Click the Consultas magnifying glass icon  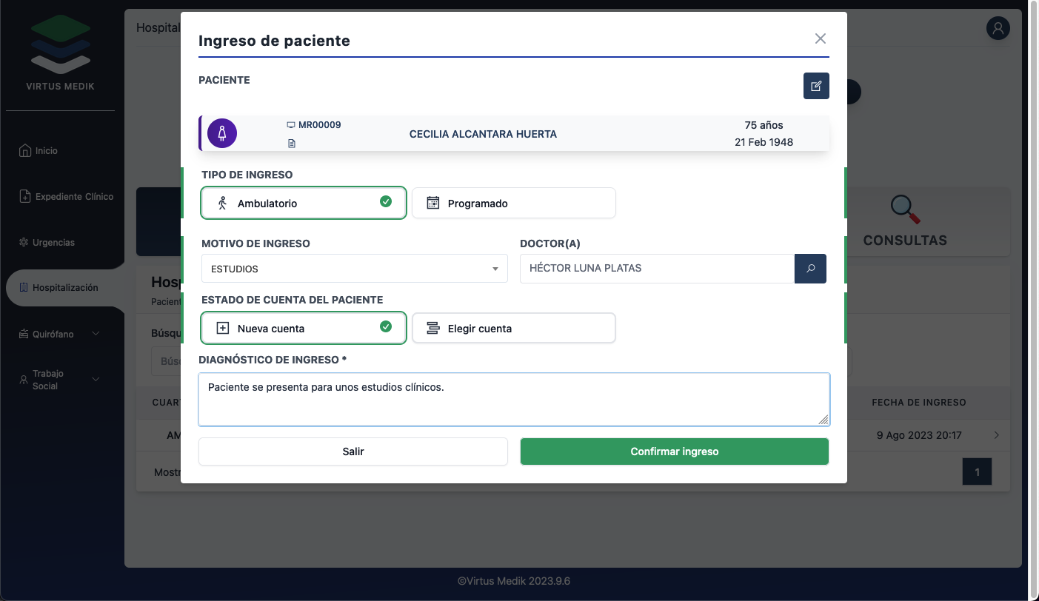(904, 209)
